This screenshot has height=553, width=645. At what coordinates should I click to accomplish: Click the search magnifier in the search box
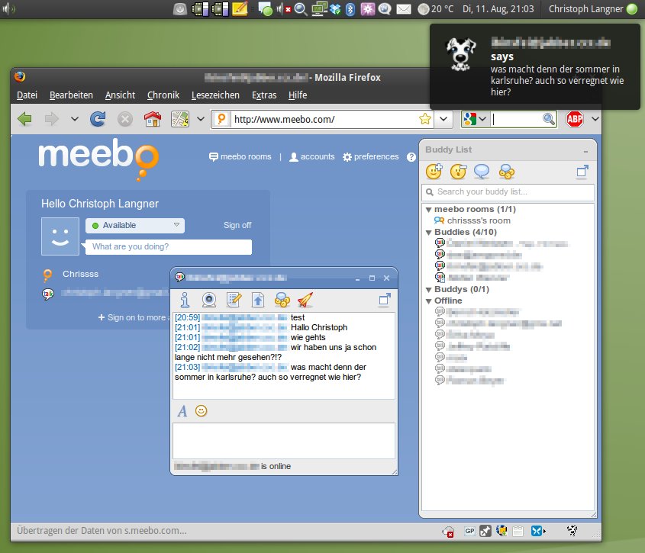pyautogui.click(x=548, y=119)
